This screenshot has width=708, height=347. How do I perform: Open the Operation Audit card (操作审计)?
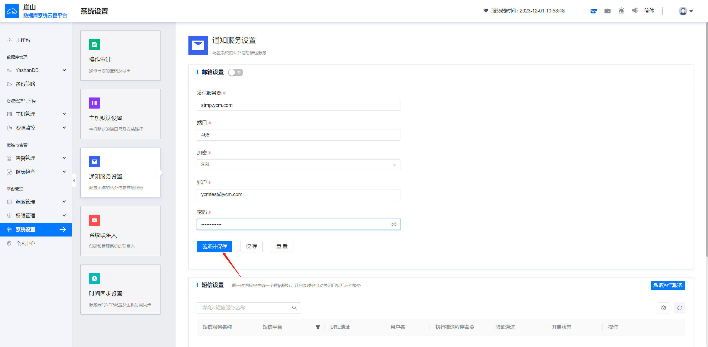pyautogui.click(x=120, y=56)
